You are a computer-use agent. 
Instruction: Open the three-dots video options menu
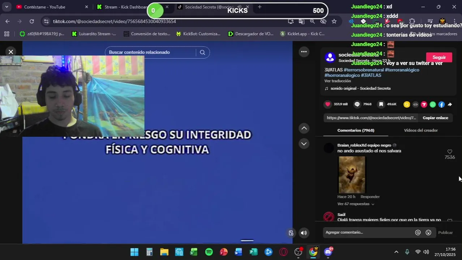pyautogui.click(x=304, y=52)
